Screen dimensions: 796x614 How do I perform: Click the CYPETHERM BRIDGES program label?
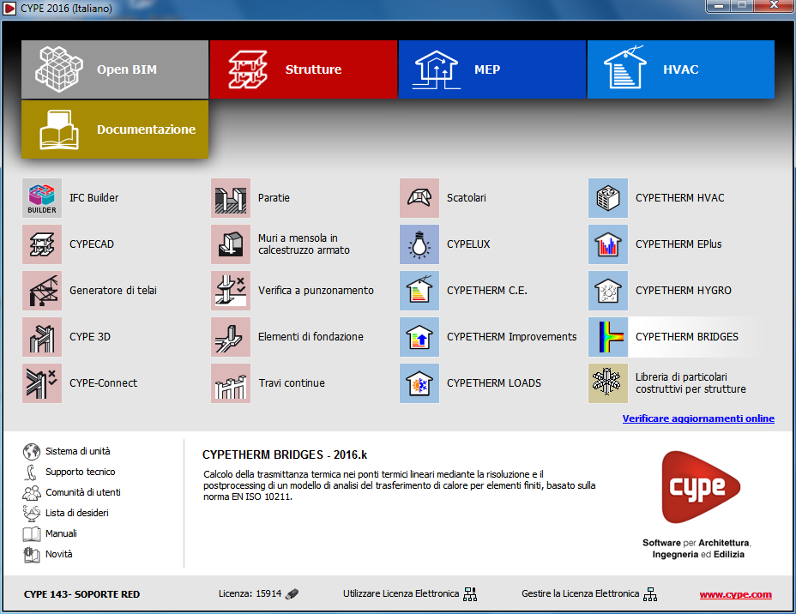tap(687, 337)
